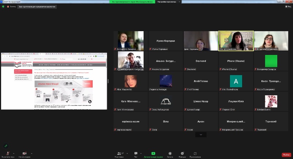This screenshot has height=159, width=293.
Task: Expand audio options arrow beside microphone
Action: (14, 154)
